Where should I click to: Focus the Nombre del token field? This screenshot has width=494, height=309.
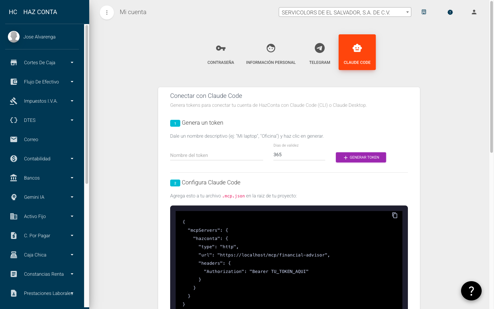pos(216,155)
